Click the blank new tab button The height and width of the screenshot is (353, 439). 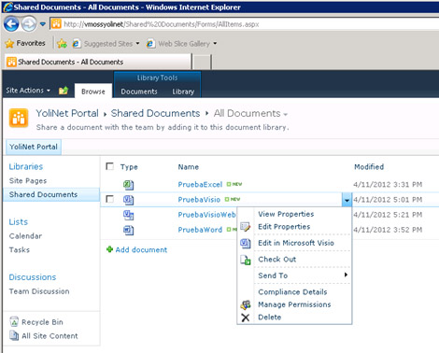[x=202, y=62]
